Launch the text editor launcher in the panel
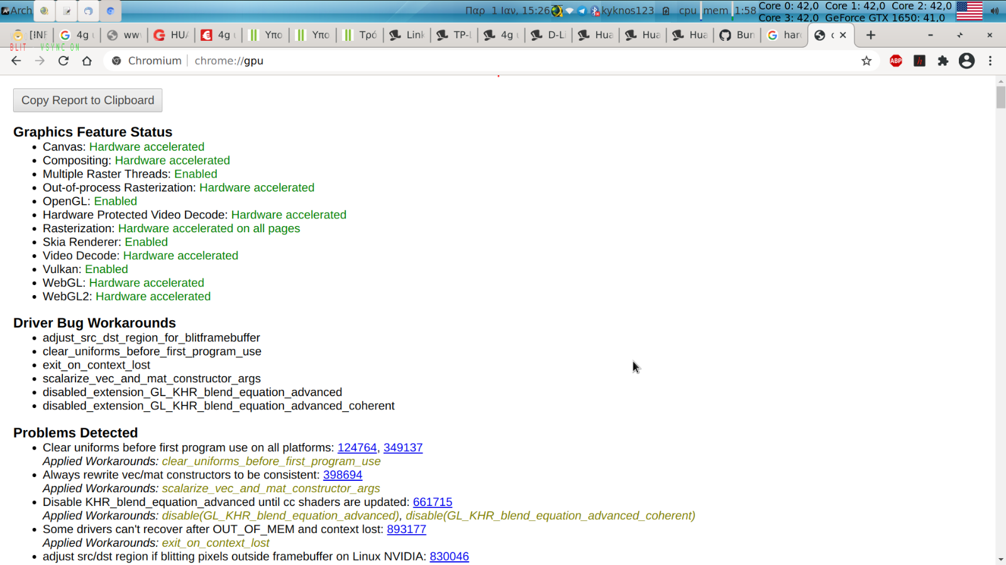 [x=67, y=11]
